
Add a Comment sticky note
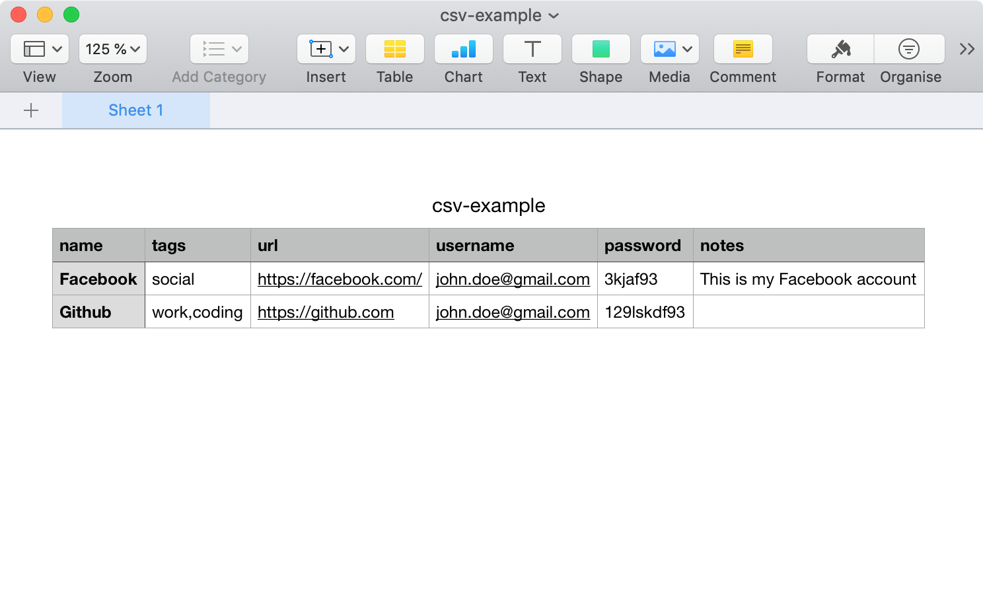coord(743,50)
